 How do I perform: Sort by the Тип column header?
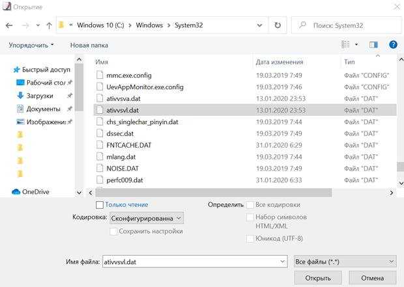(x=349, y=62)
